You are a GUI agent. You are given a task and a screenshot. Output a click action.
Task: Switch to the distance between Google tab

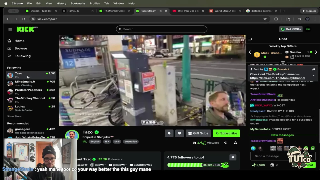coord(261,11)
